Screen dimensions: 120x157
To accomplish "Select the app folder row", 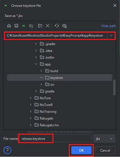I will point(60,64).
